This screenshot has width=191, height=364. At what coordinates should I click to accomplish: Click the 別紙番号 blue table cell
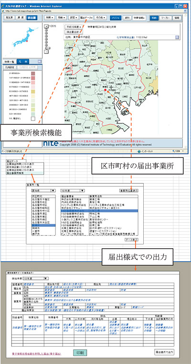(x=17, y=327)
